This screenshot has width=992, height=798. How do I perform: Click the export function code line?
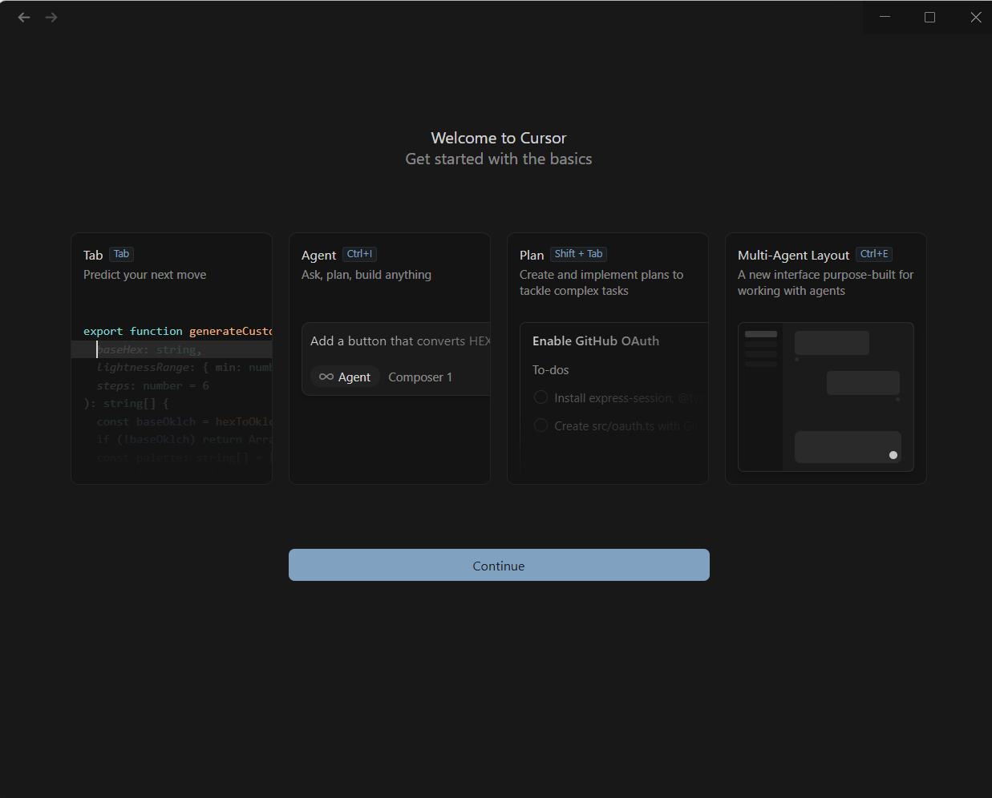pos(177,331)
